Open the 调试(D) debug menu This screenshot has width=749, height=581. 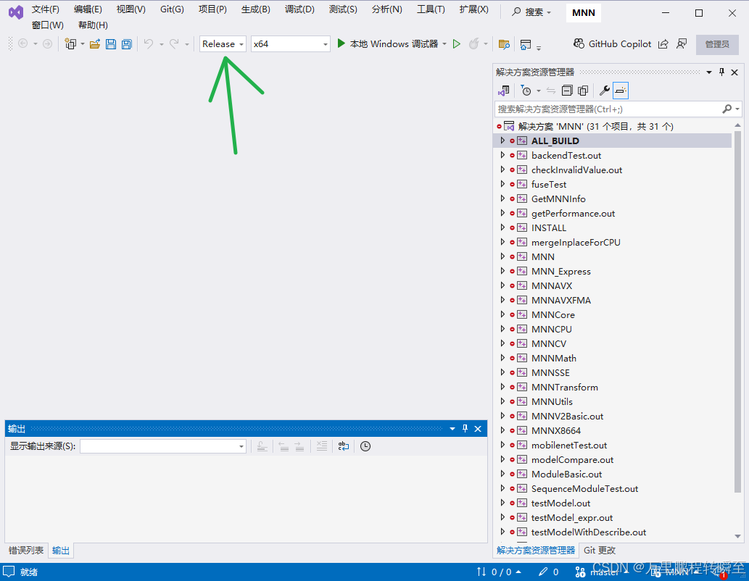[299, 9]
